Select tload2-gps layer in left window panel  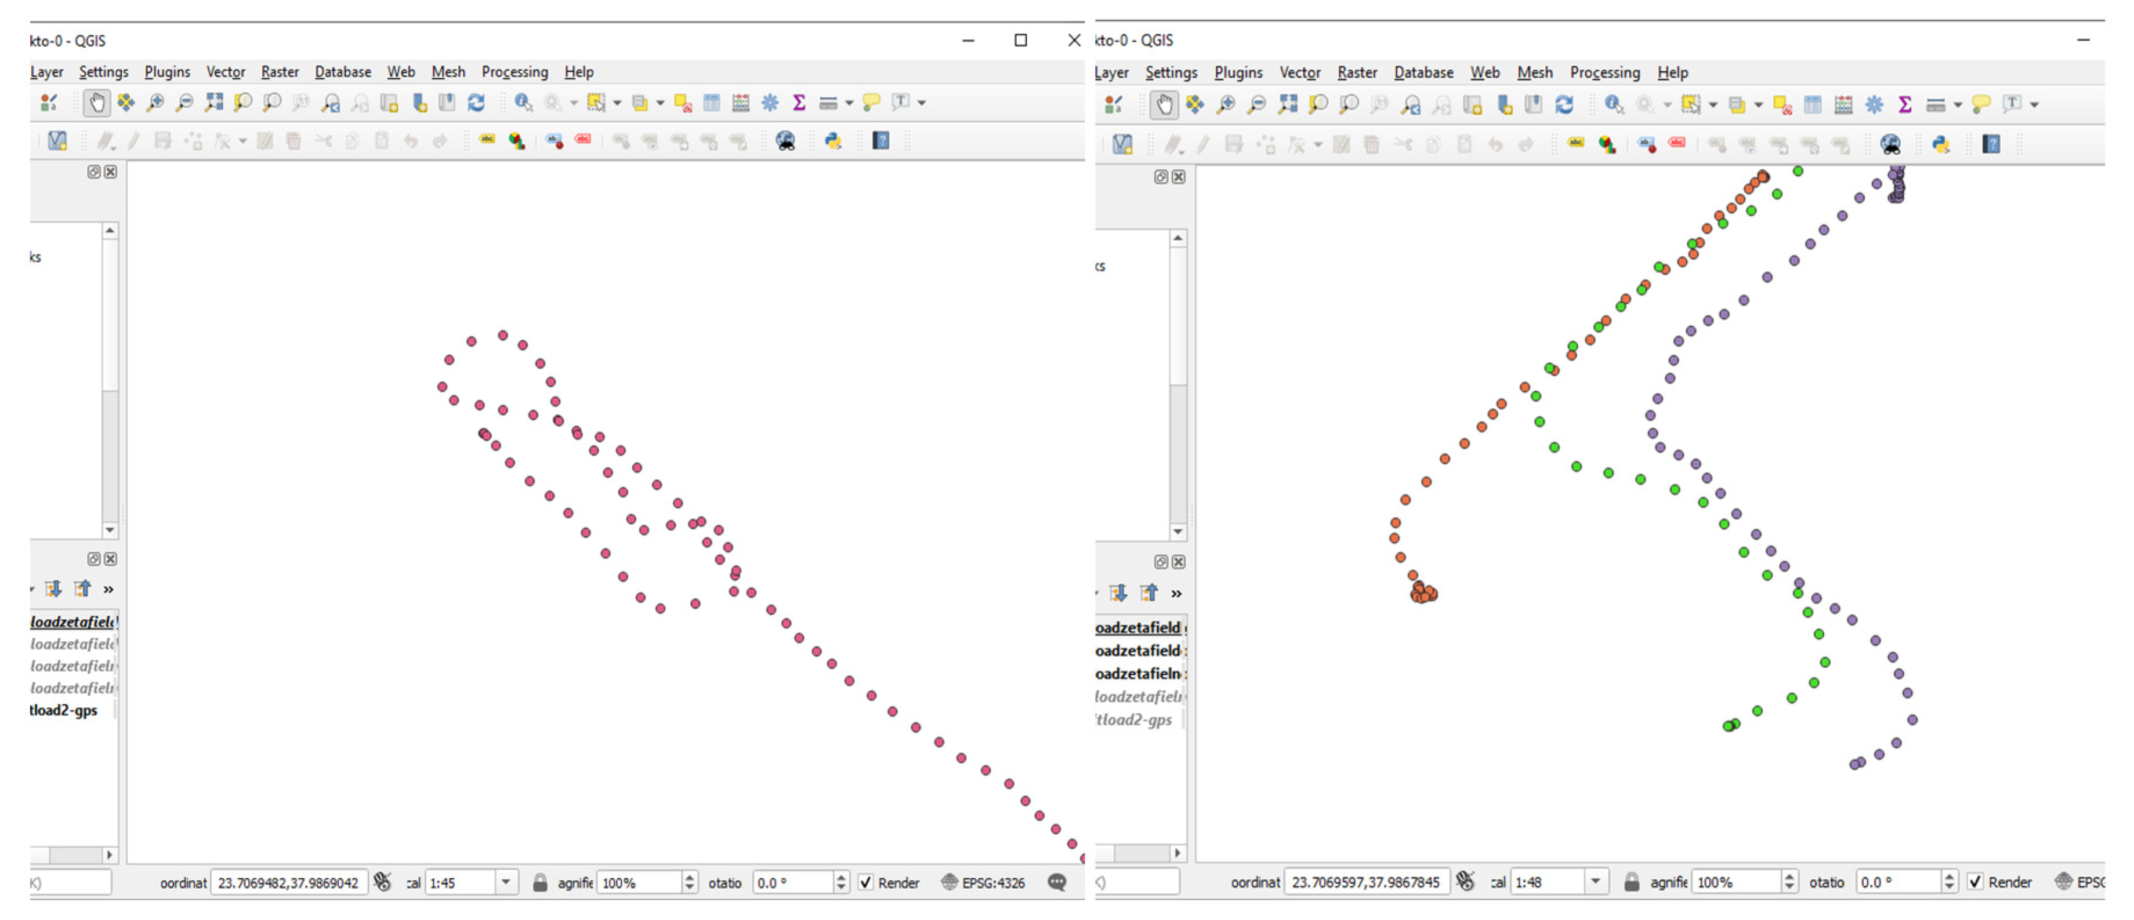[64, 711]
